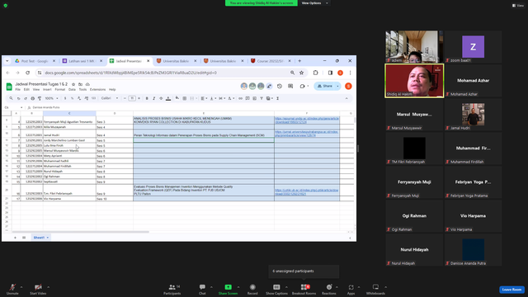Viewport: 528px width, 297px height.
Task: Open the Calibri font dropdown
Action: click(110, 98)
